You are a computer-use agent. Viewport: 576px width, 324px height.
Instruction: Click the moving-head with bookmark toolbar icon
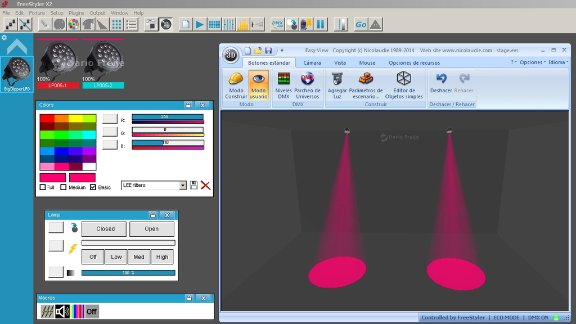(306, 25)
